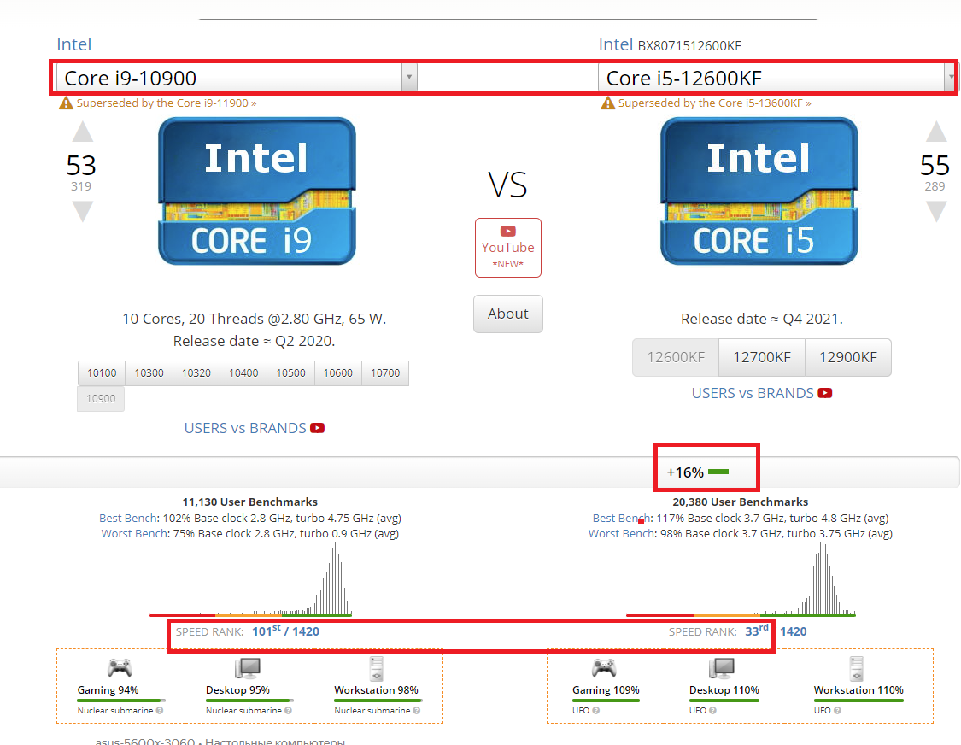Image resolution: width=961 pixels, height=745 pixels.
Task: Switch to the 10600 model tab
Action: [337, 372]
